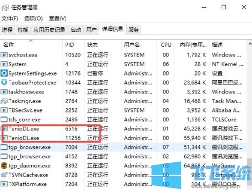
Task: Click the NT Kernel ... description cell
Action: click(x=227, y=64)
